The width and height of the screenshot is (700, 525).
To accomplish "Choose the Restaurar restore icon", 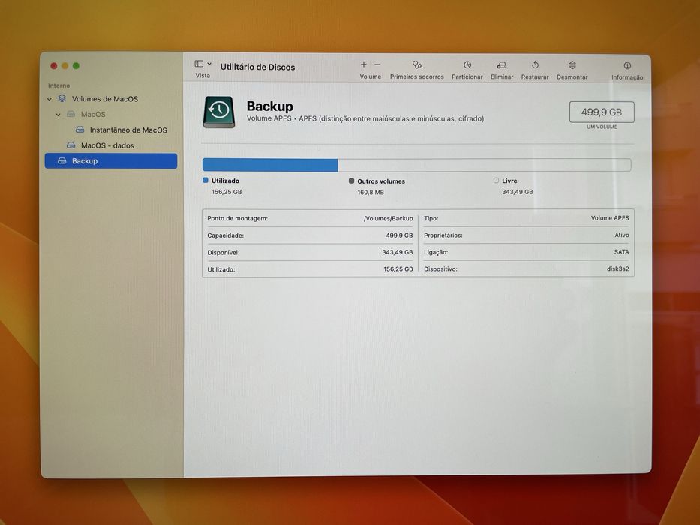I will tap(535, 65).
